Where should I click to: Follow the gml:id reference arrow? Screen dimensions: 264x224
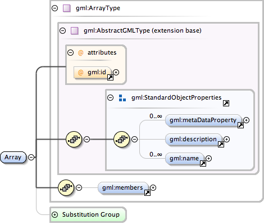click(x=110, y=77)
